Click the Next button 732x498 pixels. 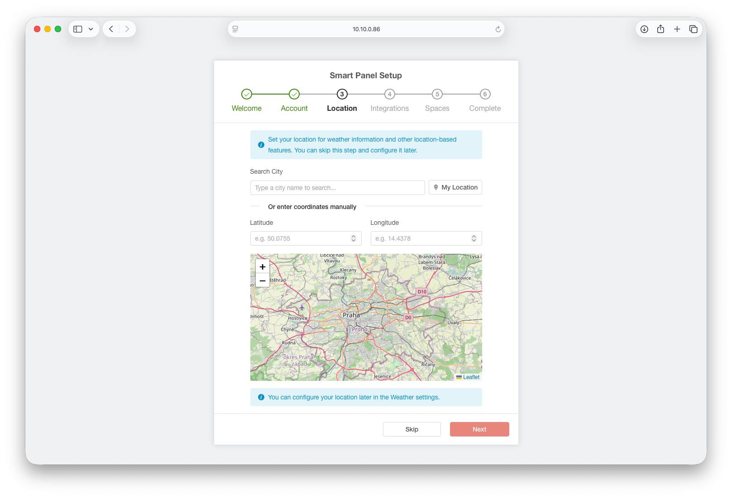(479, 429)
